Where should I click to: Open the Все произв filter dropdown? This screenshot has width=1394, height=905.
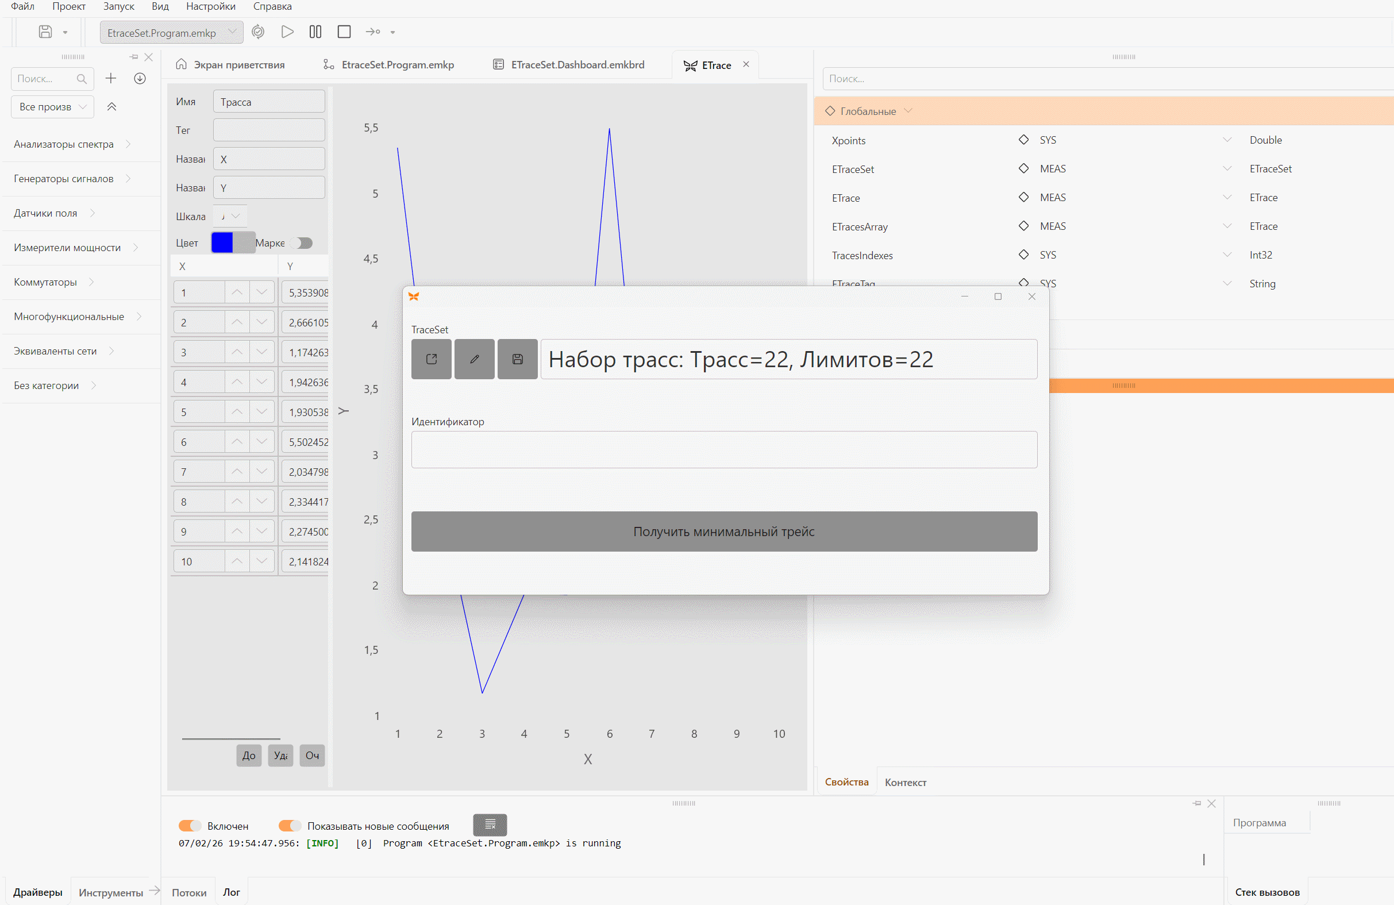coord(52,107)
